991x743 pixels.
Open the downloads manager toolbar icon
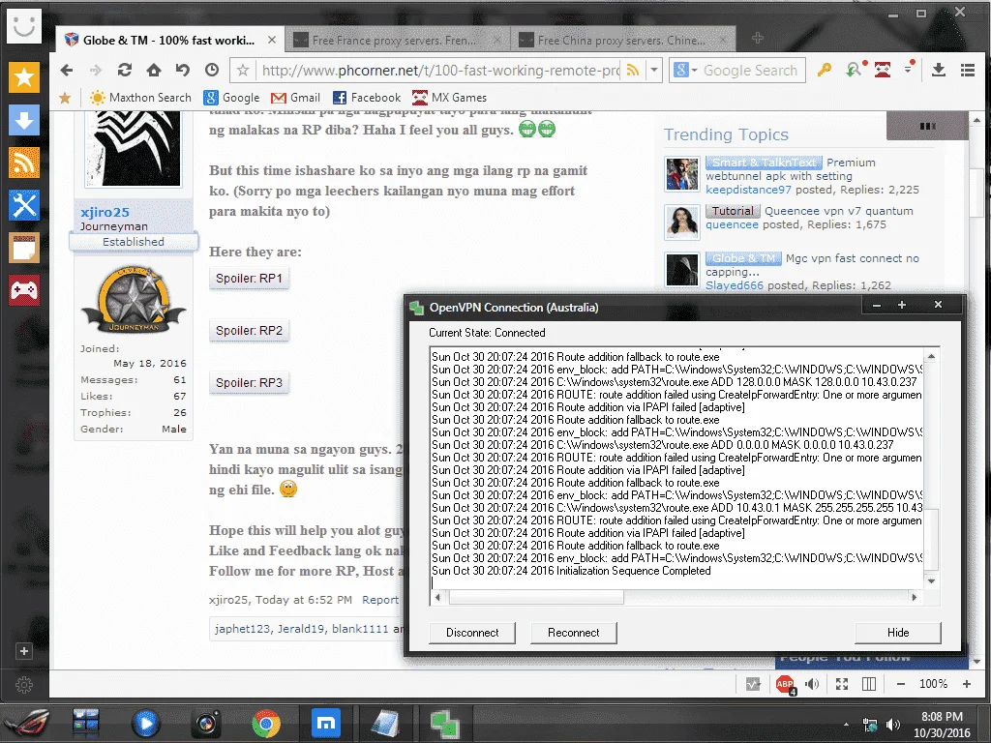point(939,70)
